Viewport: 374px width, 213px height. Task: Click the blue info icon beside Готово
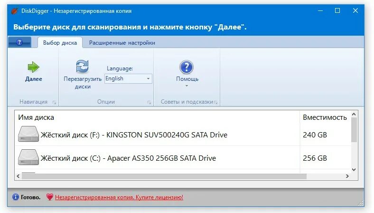click(16, 197)
